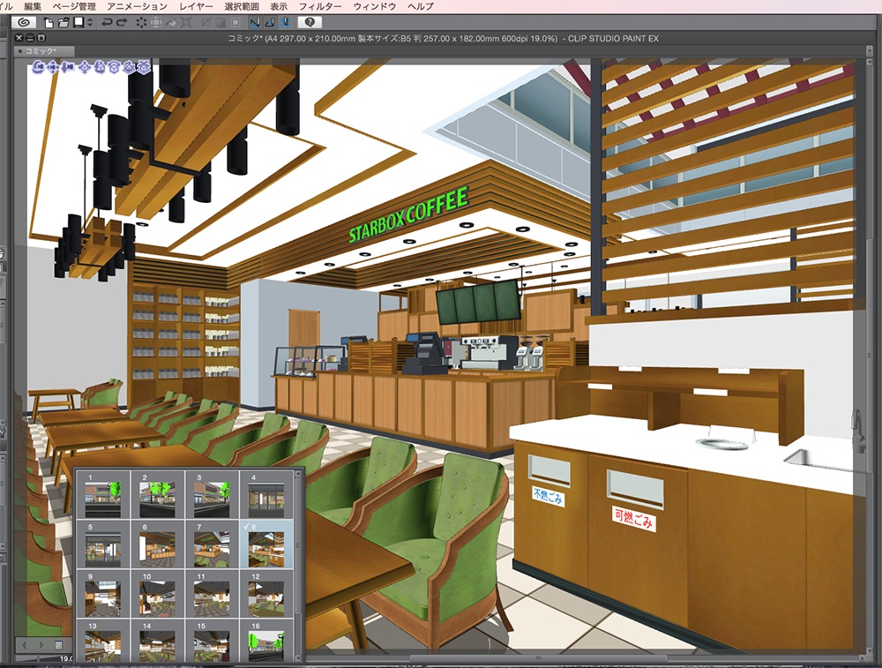Click the Open file folder icon

pyautogui.click(x=64, y=23)
